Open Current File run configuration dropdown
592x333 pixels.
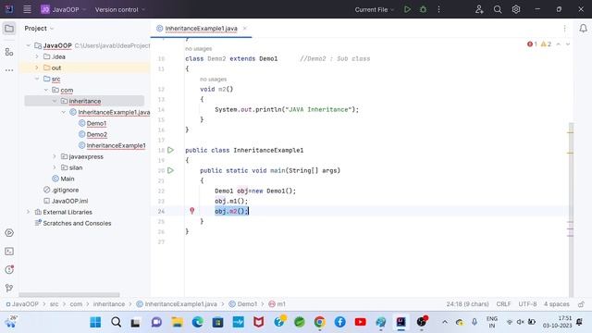tap(374, 9)
